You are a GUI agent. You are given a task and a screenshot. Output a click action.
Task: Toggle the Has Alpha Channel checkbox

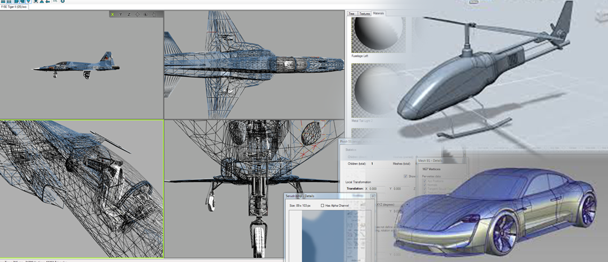pyautogui.click(x=323, y=205)
